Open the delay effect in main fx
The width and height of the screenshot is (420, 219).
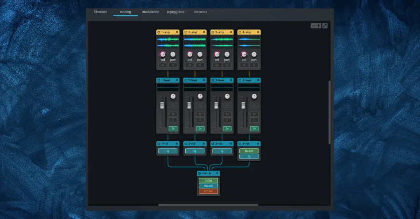[x=209, y=180]
